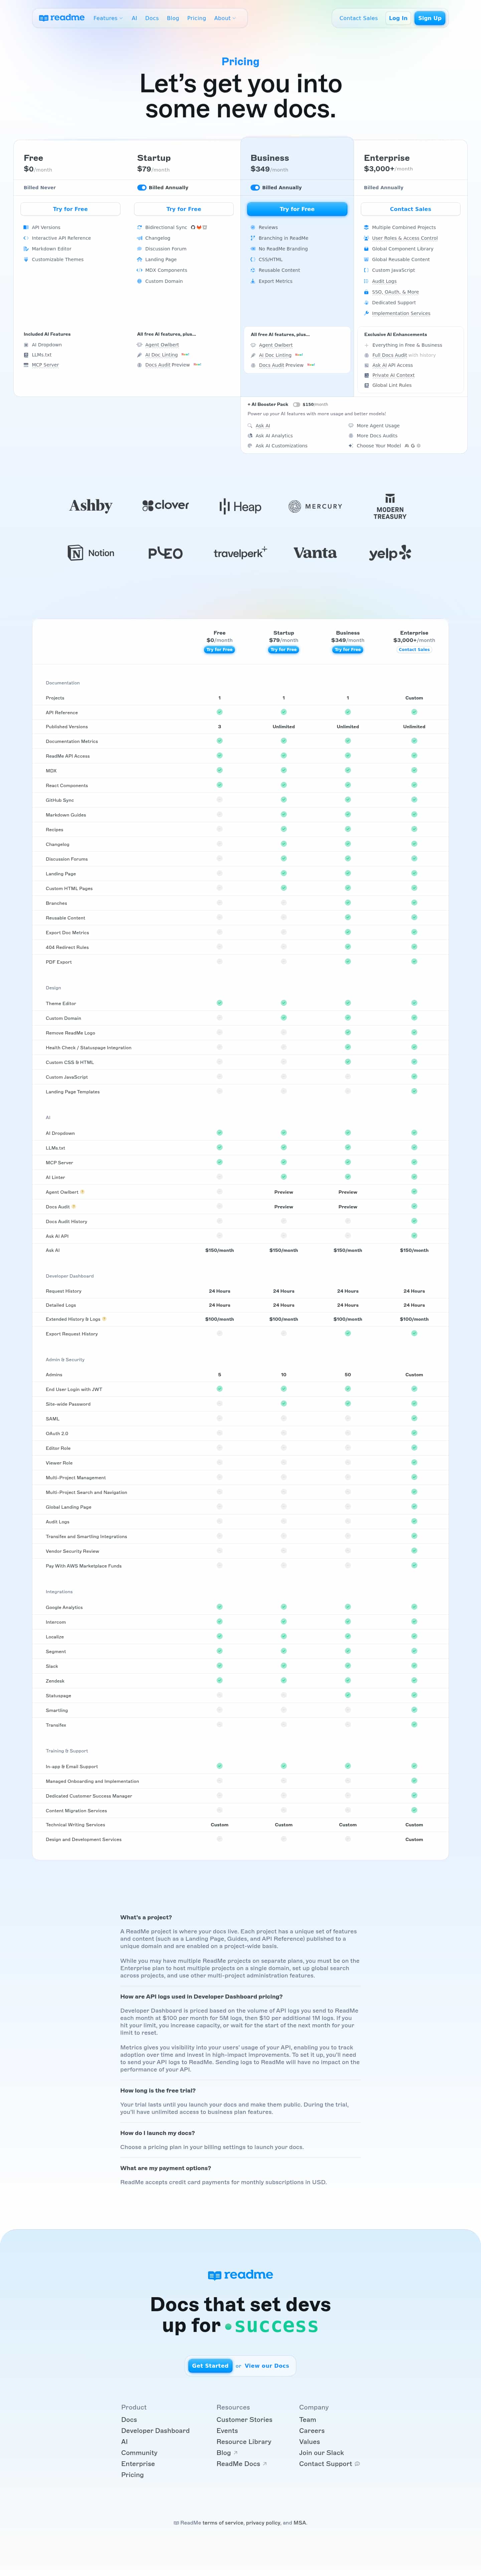Toggle Billed Annually on Business plan

point(255,188)
